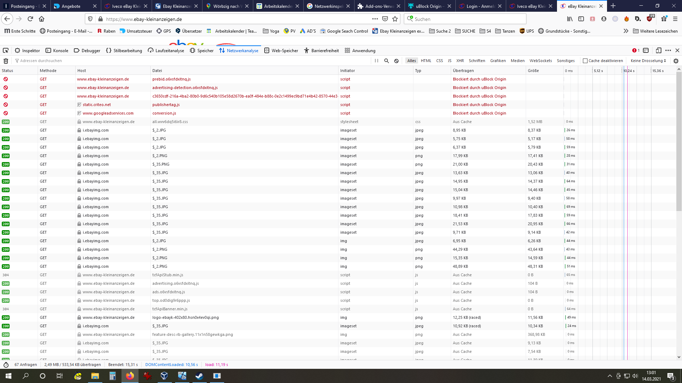The height and width of the screenshot is (383, 682).
Task: Toggle the XHR request filter
Action: 460,61
